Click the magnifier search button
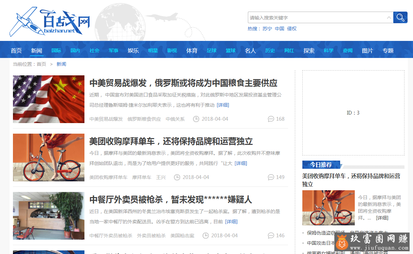The height and width of the screenshot is (254, 413). pos(400,17)
